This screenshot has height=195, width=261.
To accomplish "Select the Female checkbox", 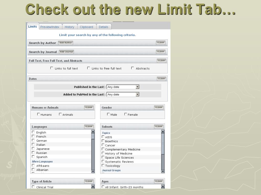I will coord(126,114).
